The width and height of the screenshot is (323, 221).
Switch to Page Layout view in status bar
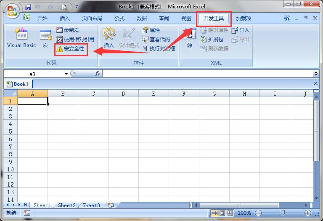tap(222, 213)
